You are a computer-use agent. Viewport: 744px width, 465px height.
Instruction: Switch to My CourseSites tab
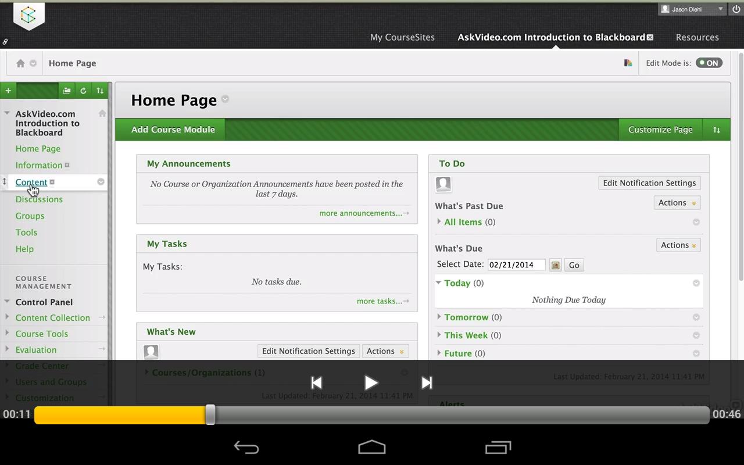(402, 37)
